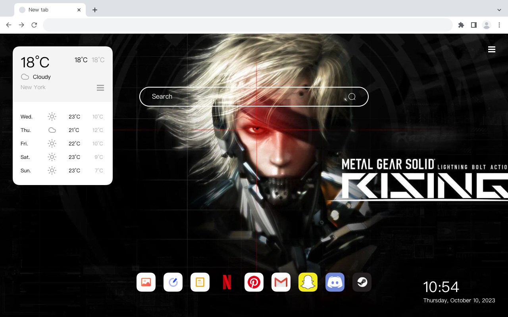Open the Discord shortcut
The height and width of the screenshot is (317, 508).
pyautogui.click(x=335, y=282)
